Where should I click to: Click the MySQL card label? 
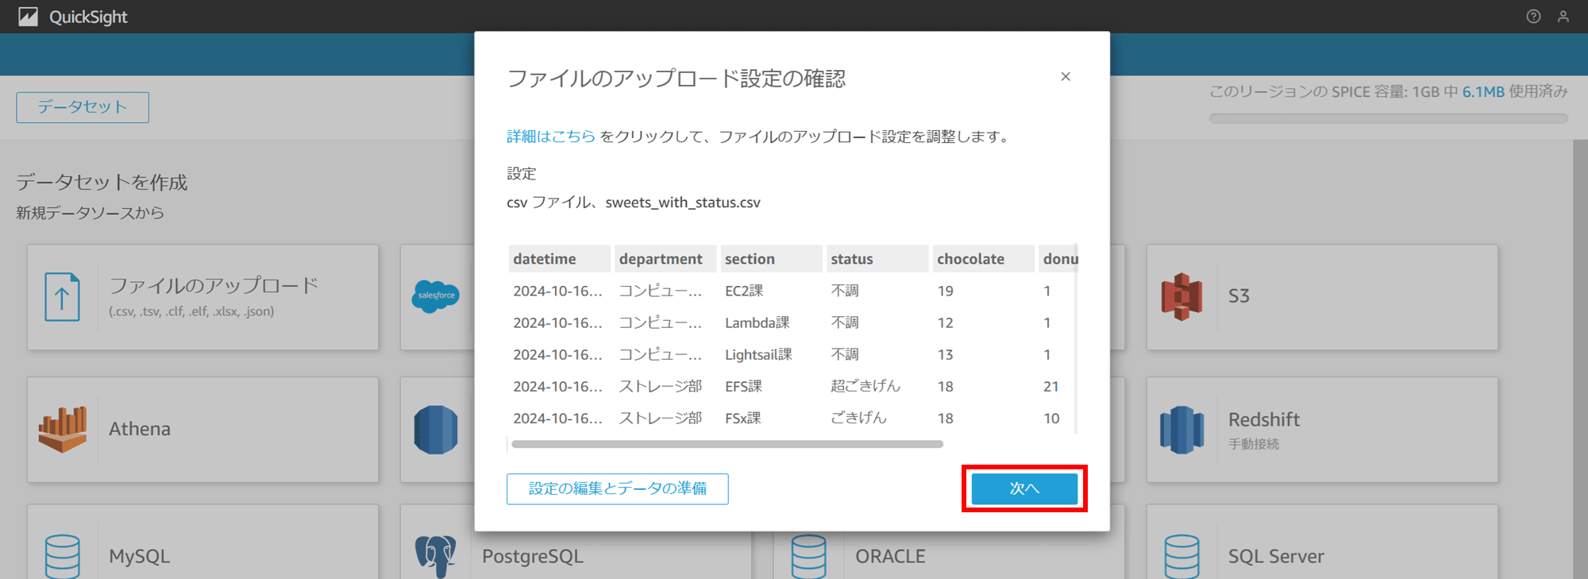140,556
